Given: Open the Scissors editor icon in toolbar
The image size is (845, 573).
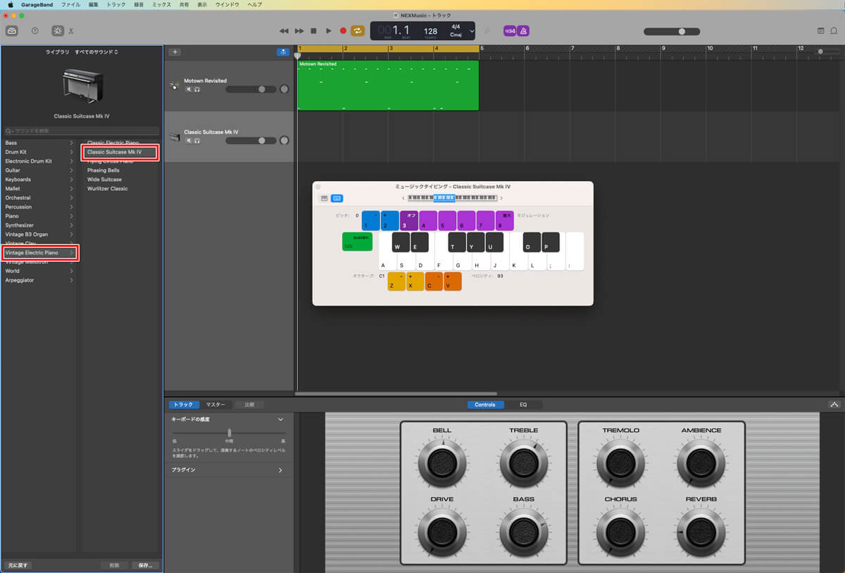Looking at the screenshot, I should click(x=71, y=31).
